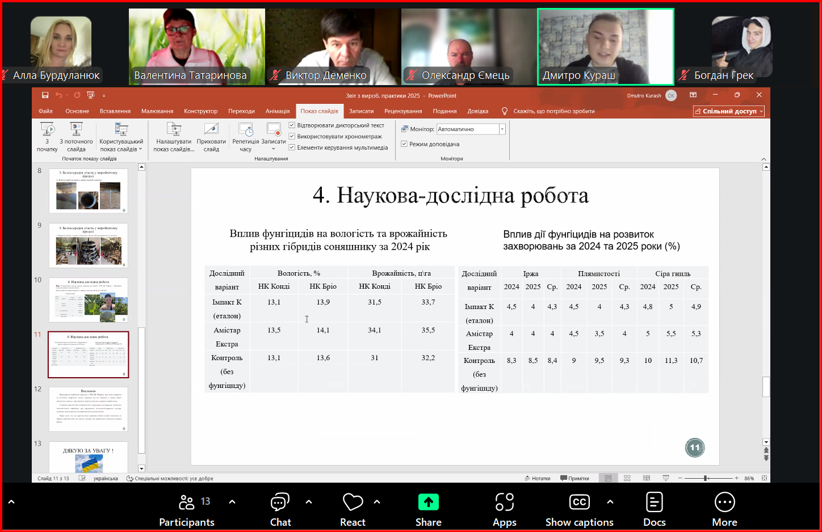
Task: Open the Монітор dropdown list
Action: point(502,129)
